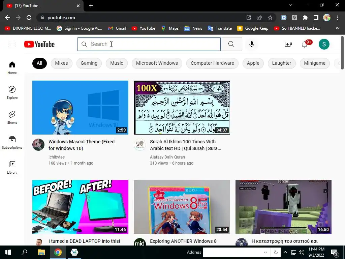The width and height of the screenshot is (345, 259).
Task: Select the Computer Hardware filter chip
Action: tap(212, 63)
